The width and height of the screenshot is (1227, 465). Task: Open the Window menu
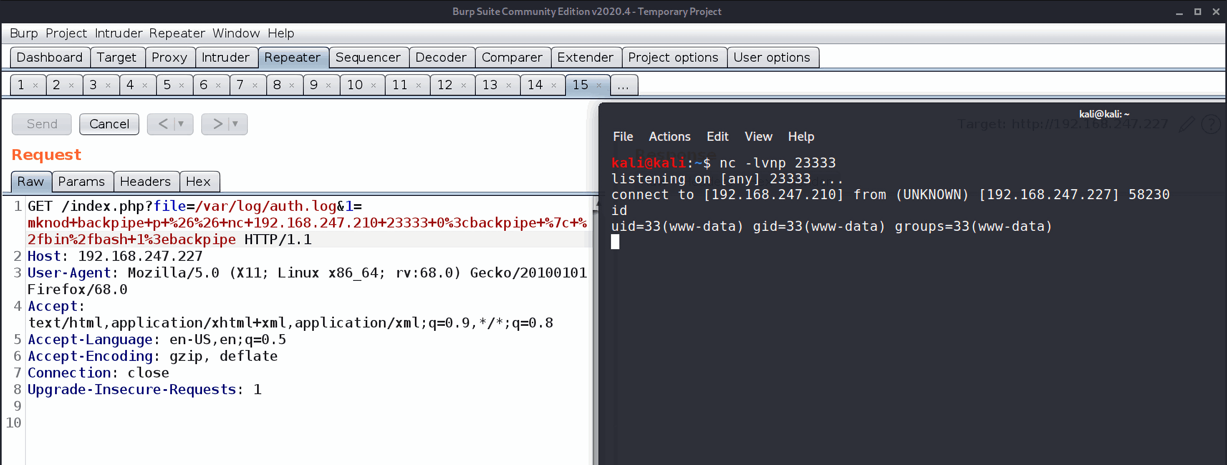tap(236, 33)
